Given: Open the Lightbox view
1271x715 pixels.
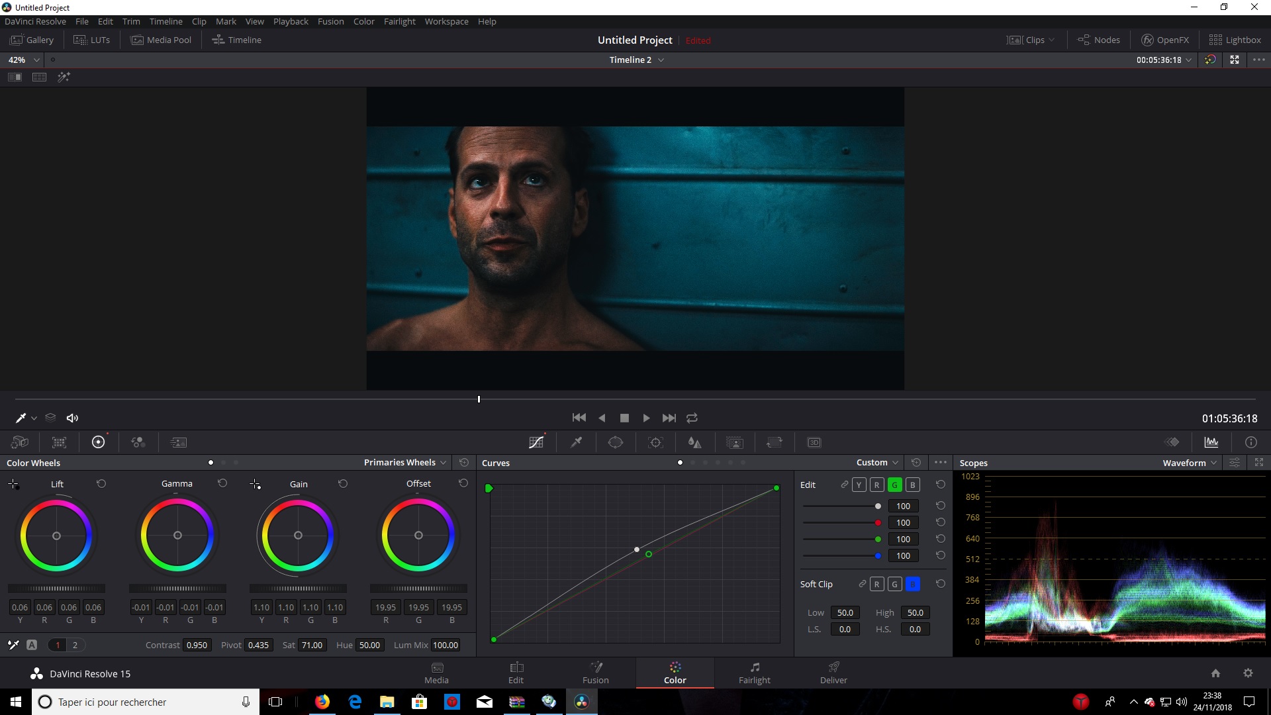Looking at the screenshot, I should pyautogui.click(x=1235, y=40).
